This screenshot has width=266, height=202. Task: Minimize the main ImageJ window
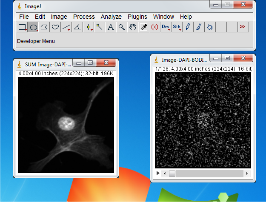[x=216, y=5]
